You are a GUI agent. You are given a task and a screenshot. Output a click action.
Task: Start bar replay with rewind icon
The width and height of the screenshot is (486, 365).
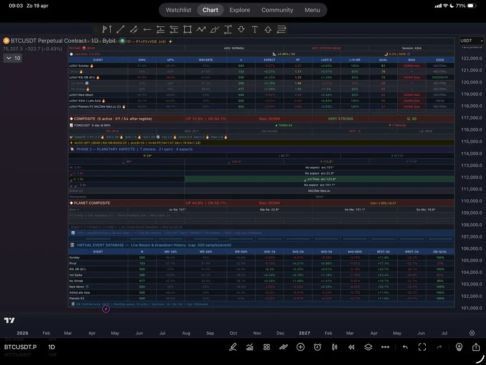[x=352, y=347]
